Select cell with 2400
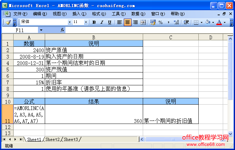235x150 pixels. (x=29, y=50)
